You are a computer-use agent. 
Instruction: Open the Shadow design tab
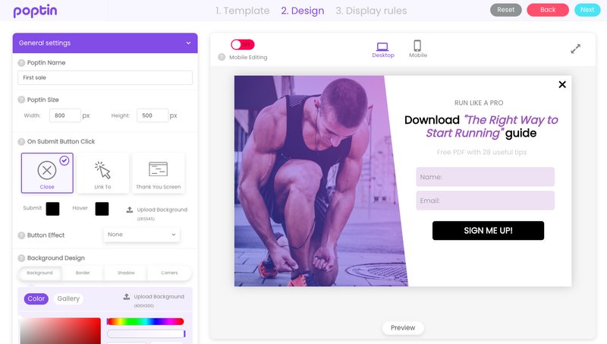126,273
